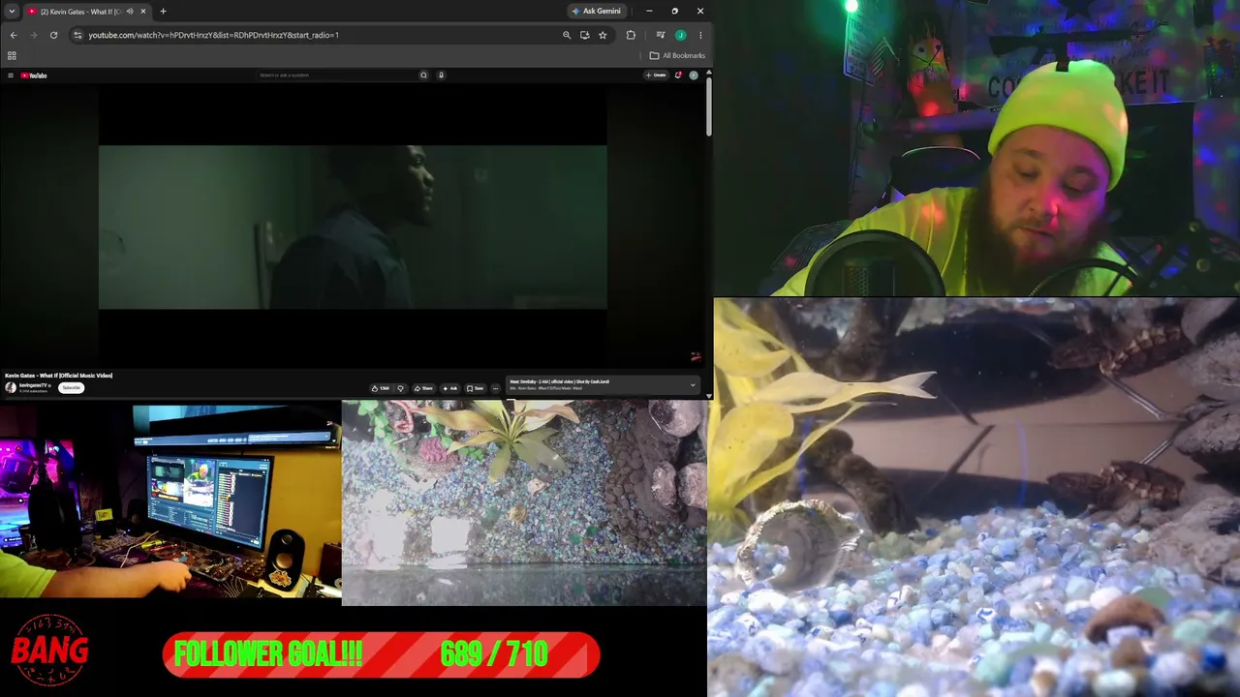Share the Kevin Gates video
1240x697 pixels.
pos(424,389)
